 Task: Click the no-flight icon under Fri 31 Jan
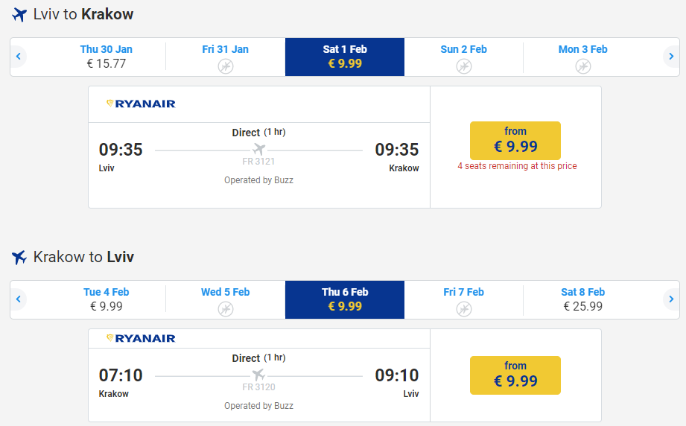click(226, 66)
